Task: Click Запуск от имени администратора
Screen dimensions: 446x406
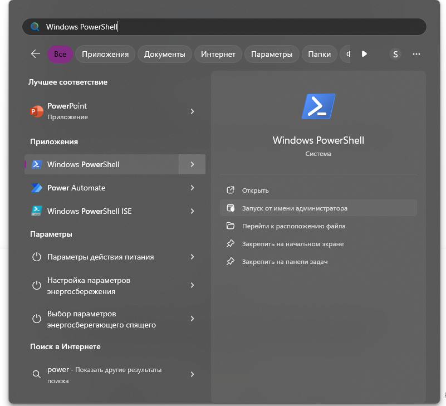Action: (295, 208)
